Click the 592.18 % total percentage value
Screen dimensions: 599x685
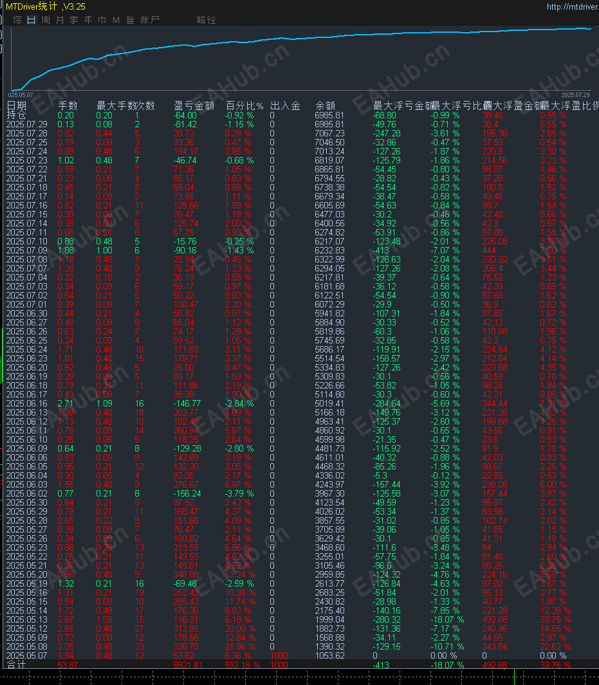pos(243,665)
